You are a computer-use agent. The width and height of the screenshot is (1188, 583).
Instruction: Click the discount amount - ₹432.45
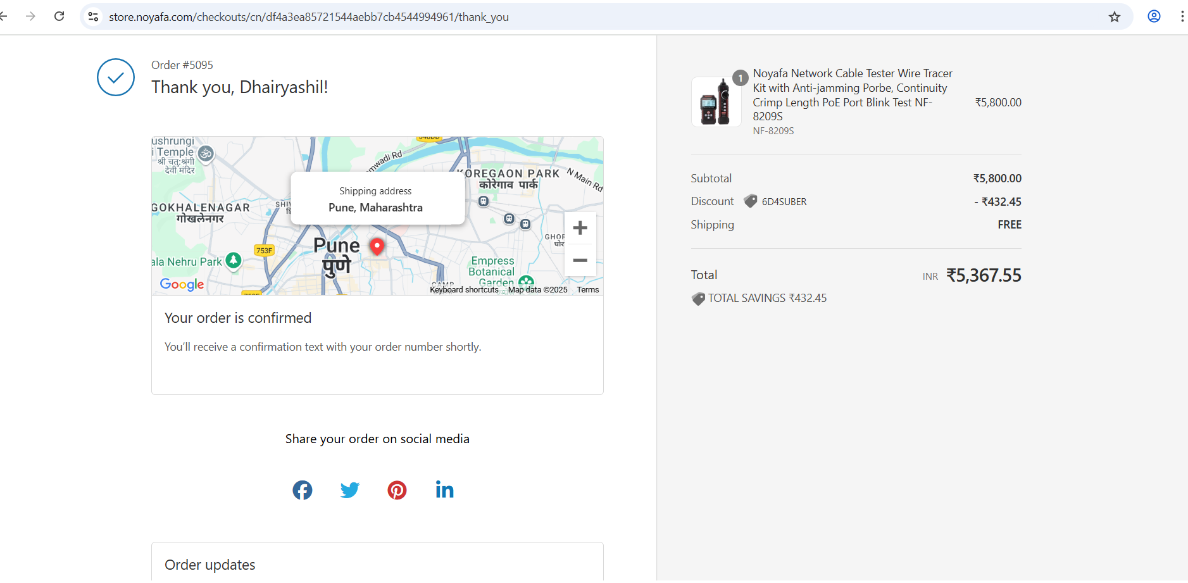998,202
